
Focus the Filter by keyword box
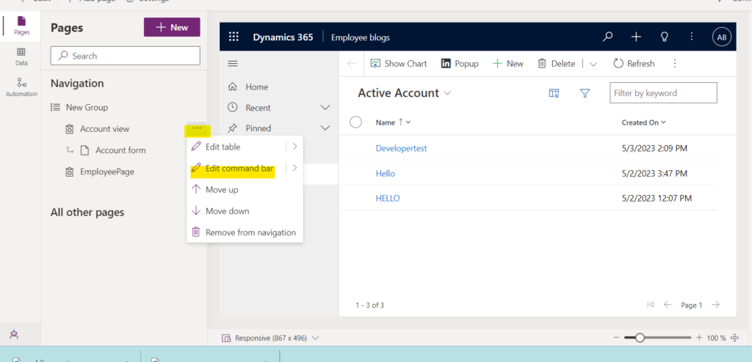(x=663, y=93)
